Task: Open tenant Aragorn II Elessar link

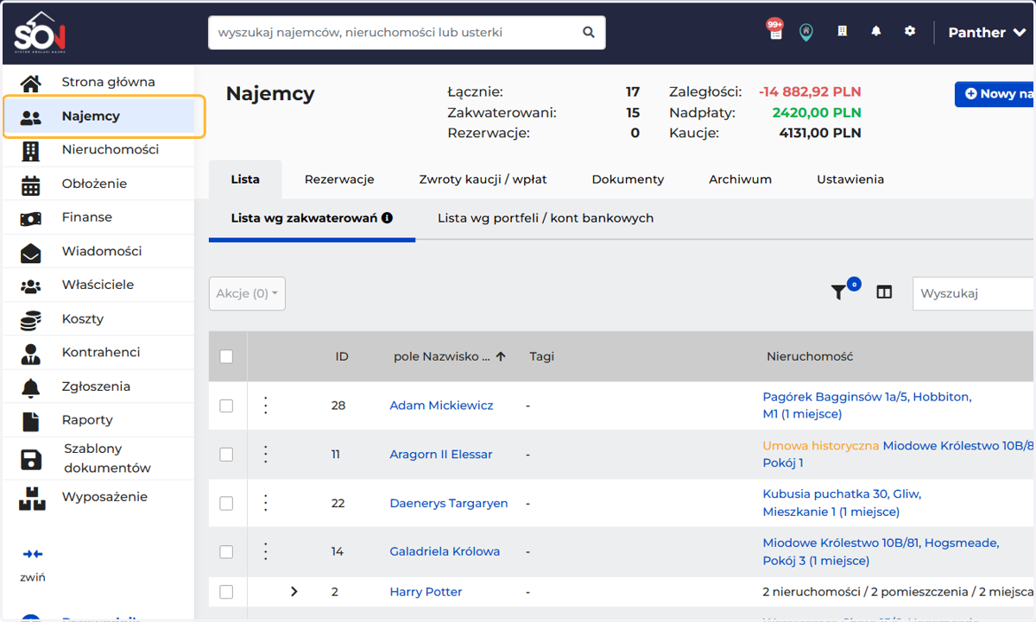Action: [441, 455]
